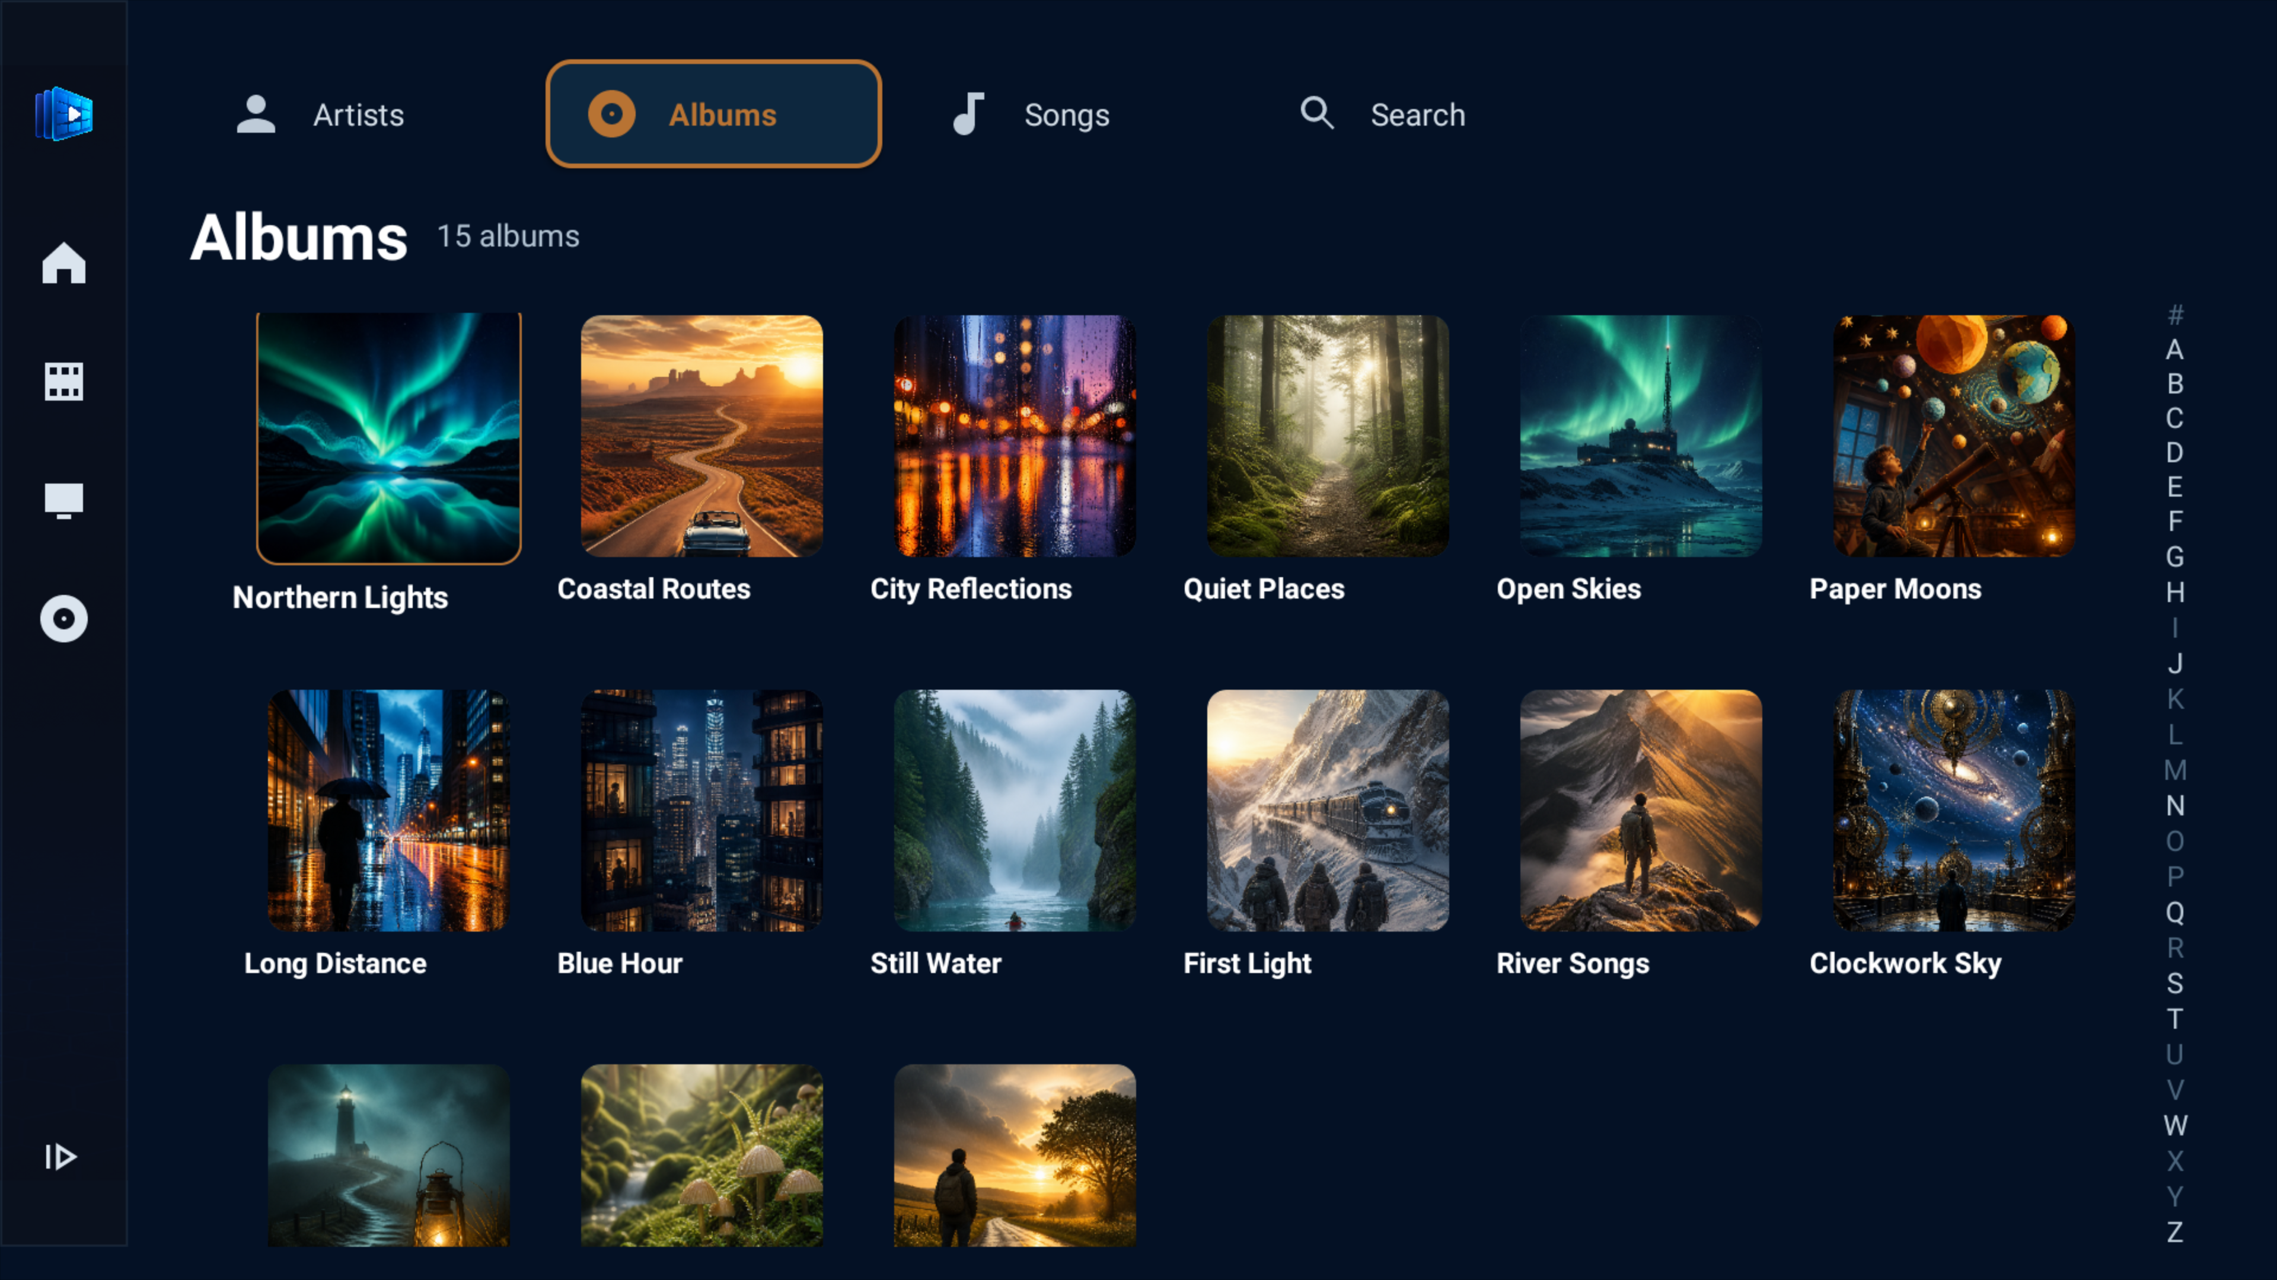Select the Albums tab label

point(722,115)
